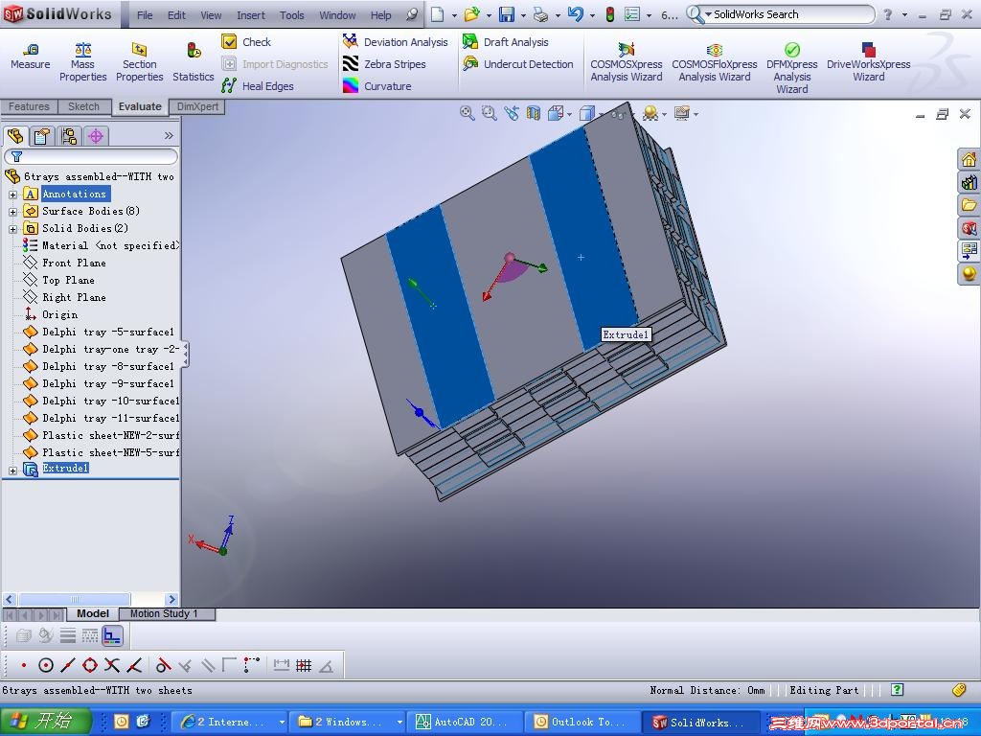Open the DimXpertManager tab
Screen dimensions: 981x736
[96, 135]
